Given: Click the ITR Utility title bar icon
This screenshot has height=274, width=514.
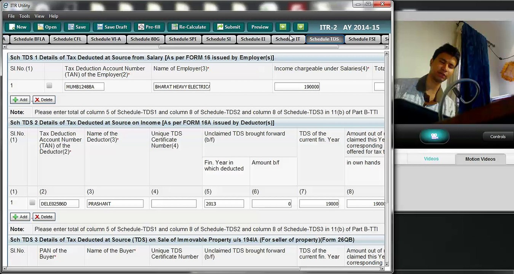Looking at the screenshot, I should (5, 5).
